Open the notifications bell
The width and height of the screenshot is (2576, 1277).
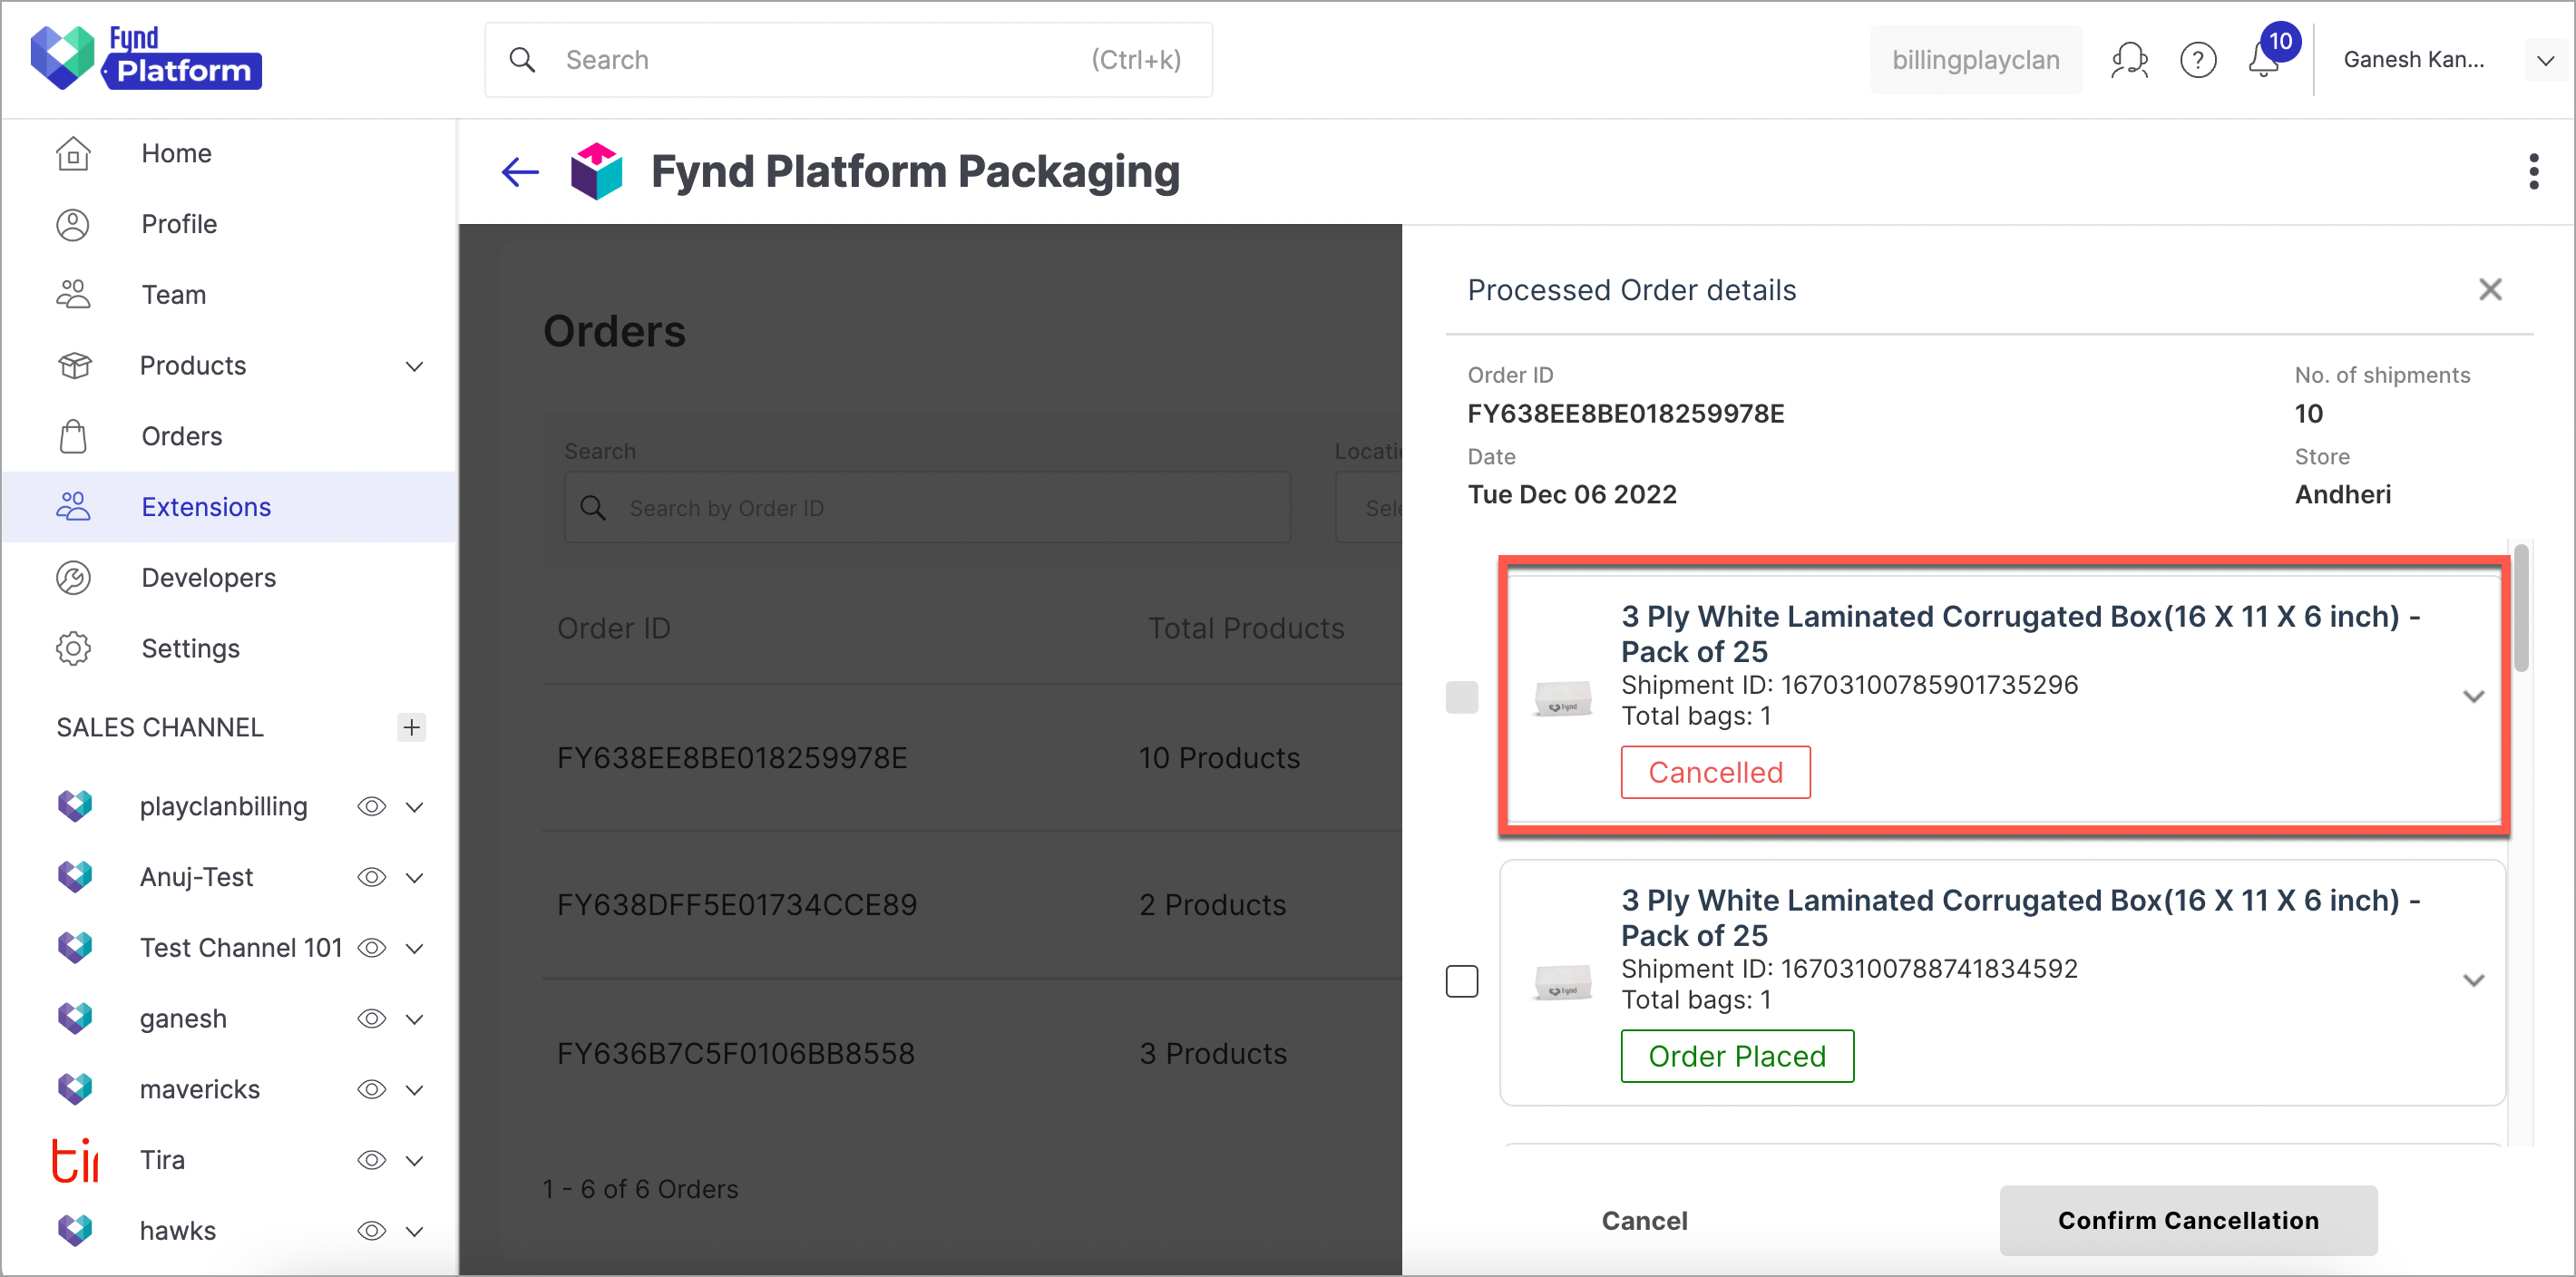2263,61
